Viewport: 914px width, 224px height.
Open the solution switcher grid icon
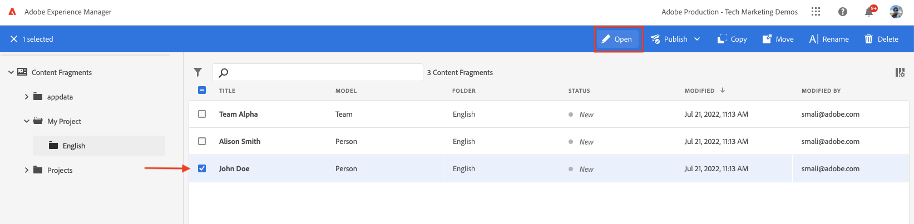[x=816, y=12]
